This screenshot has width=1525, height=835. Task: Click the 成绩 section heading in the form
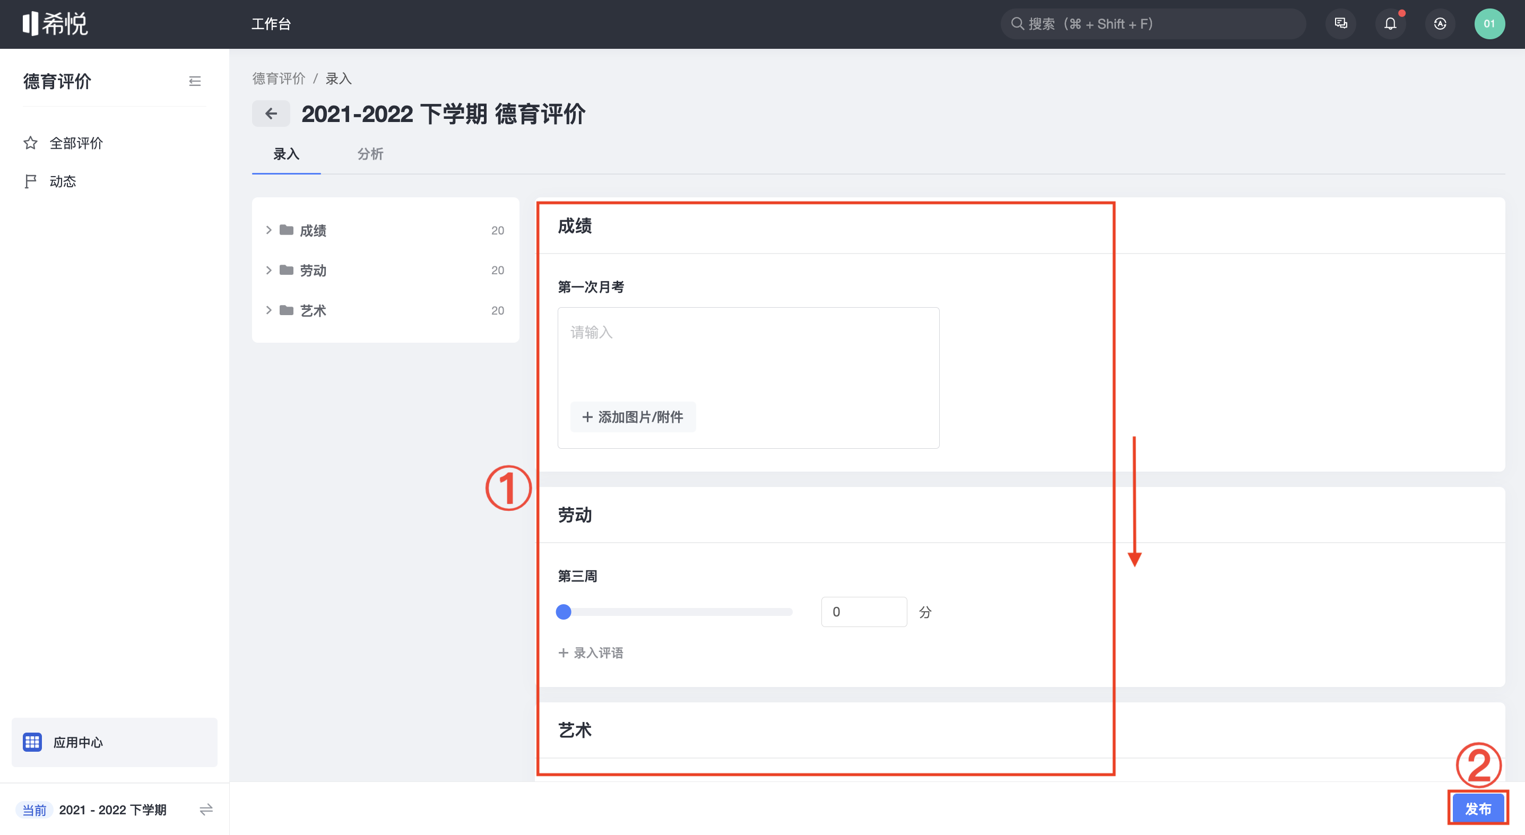(x=575, y=225)
